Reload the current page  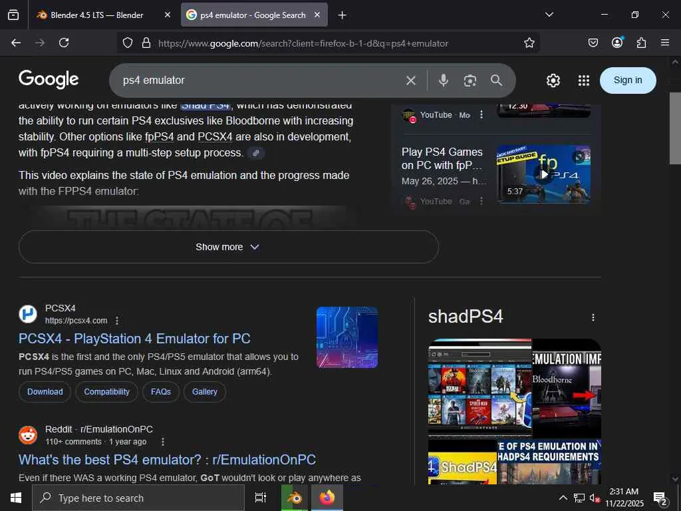(64, 43)
